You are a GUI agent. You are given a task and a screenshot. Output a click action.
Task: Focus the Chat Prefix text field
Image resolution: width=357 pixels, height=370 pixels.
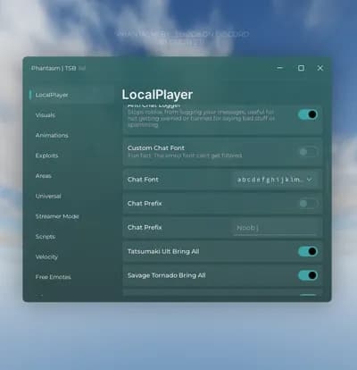275,228
